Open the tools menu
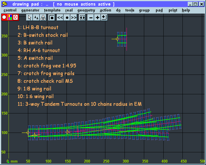Screen dimensions: 206x165 pos(130,10)
